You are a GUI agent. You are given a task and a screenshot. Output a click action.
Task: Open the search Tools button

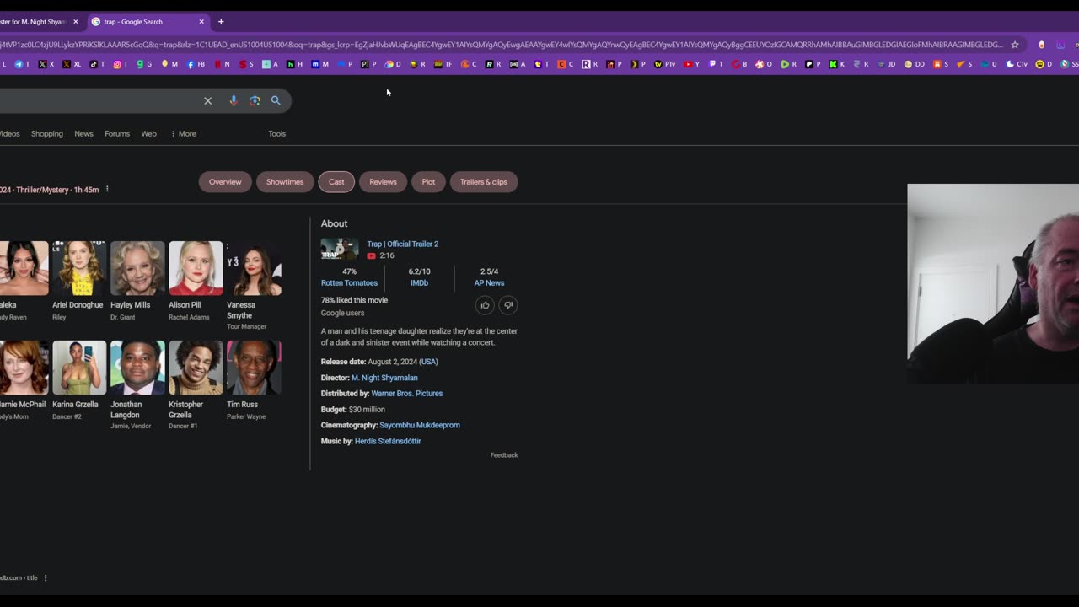tap(276, 133)
